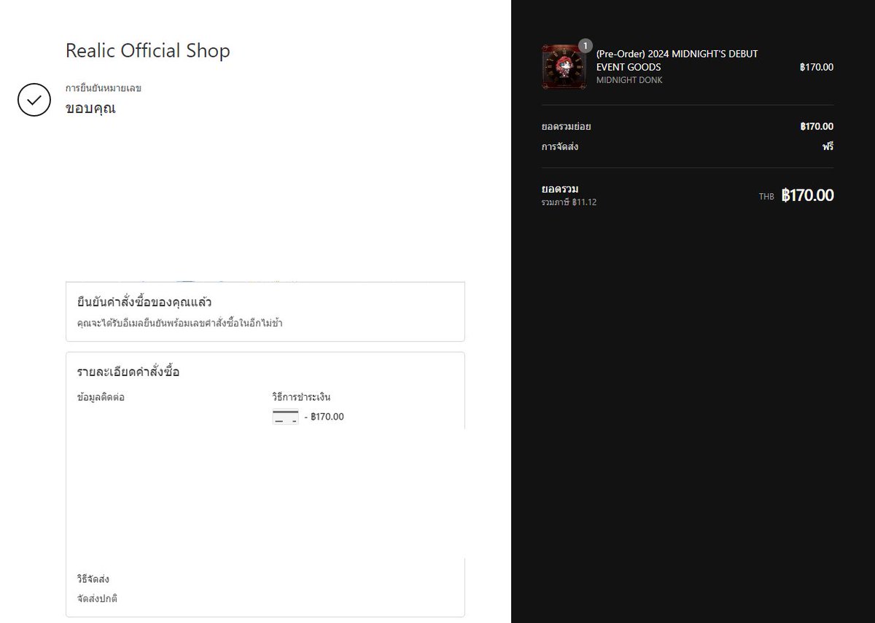Click the heading 'ยืนยันคำสั่งซื้อของคุณแล้ว'
Screen dimensions: 875x623
pos(144,302)
